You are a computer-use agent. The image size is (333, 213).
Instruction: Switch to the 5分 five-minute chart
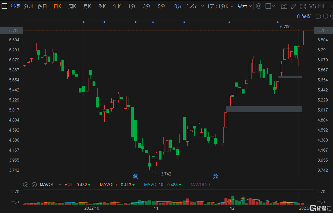pos(161,6)
